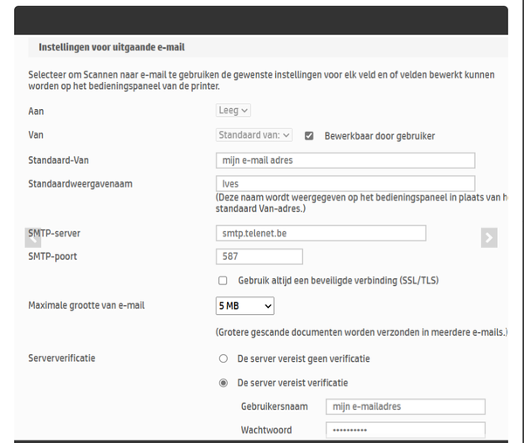The image size is (524, 443).
Task: Click the note about 'Grotere gescande documenten'
Action: (361, 332)
